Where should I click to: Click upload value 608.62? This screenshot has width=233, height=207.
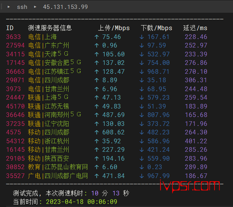[x=113, y=132]
